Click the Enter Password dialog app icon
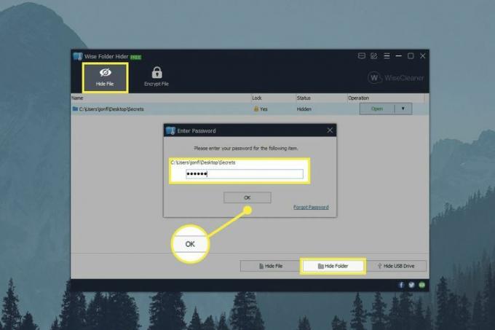Screen dimensions: 495x330 click(170, 130)
